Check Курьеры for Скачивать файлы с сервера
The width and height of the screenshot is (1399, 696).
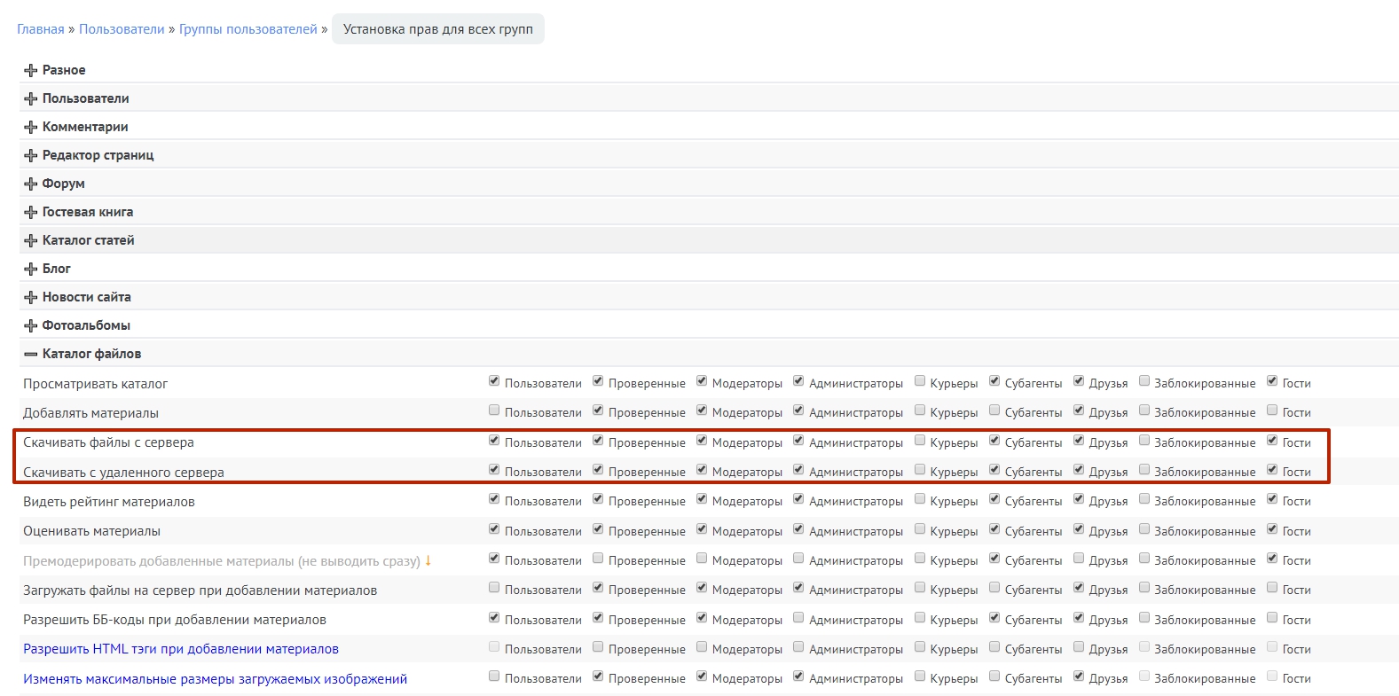[x=920, y=441]
